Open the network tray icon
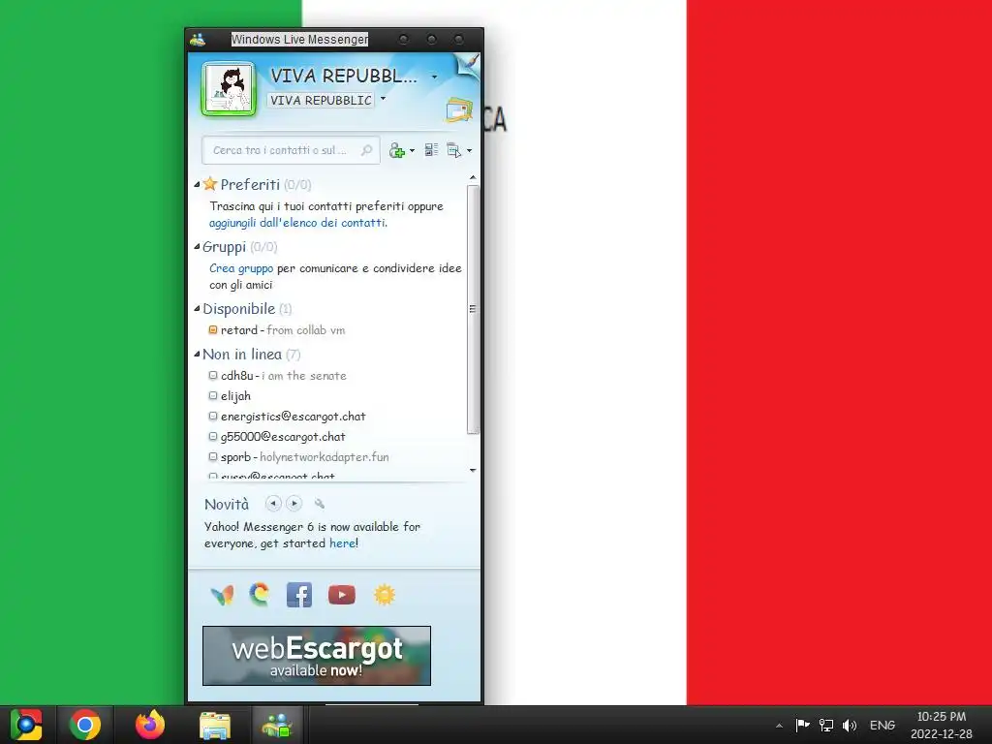This screenshot has width=992, height=744. tap(826, 725)
